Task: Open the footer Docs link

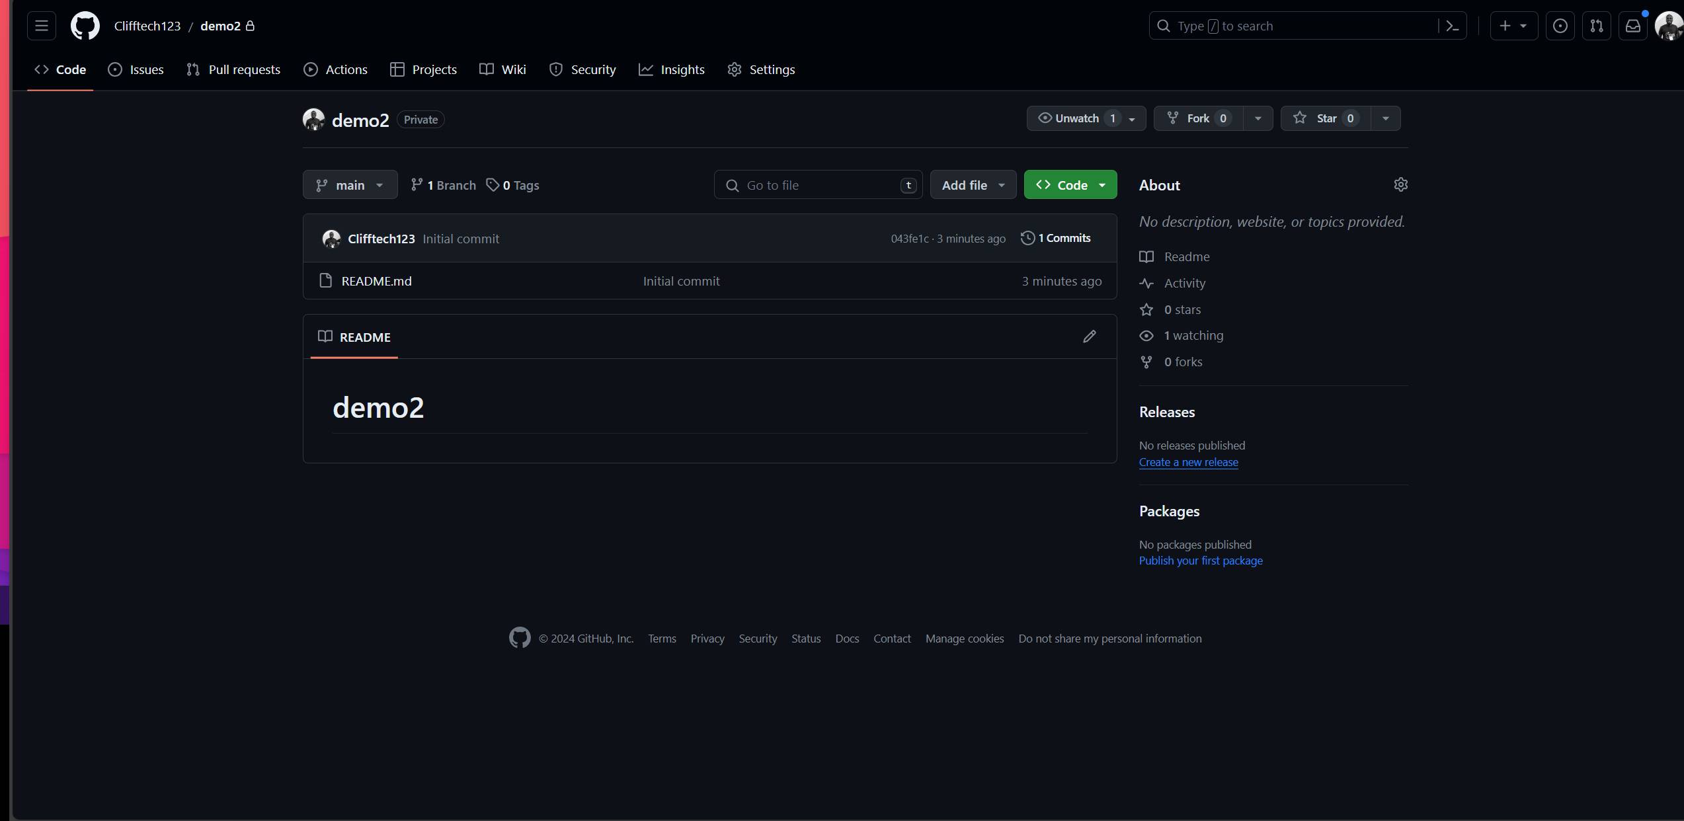Action: [847, 639]
